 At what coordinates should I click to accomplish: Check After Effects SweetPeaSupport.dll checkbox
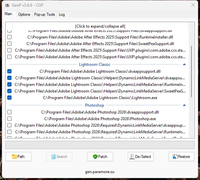click(x=9, y=44)
